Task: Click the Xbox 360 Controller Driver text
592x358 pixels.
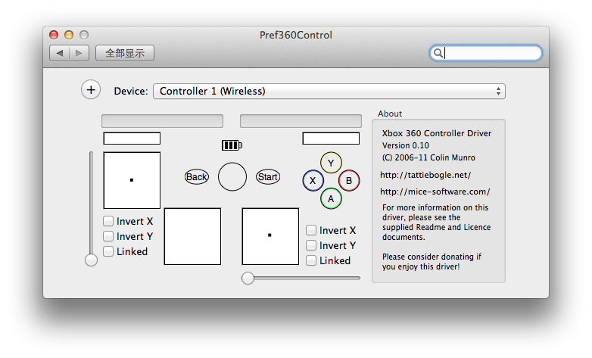Action: (x=437, y=133)
